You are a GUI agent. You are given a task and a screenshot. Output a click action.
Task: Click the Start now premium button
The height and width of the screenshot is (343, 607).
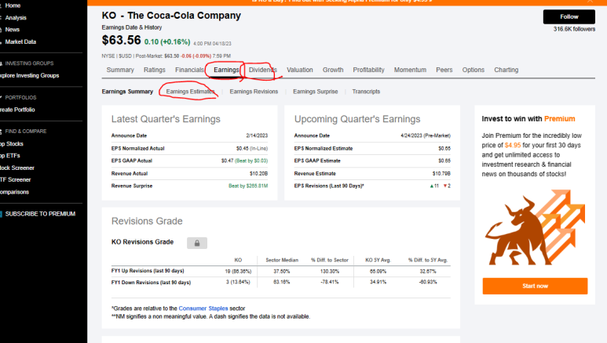pos(535,286)
